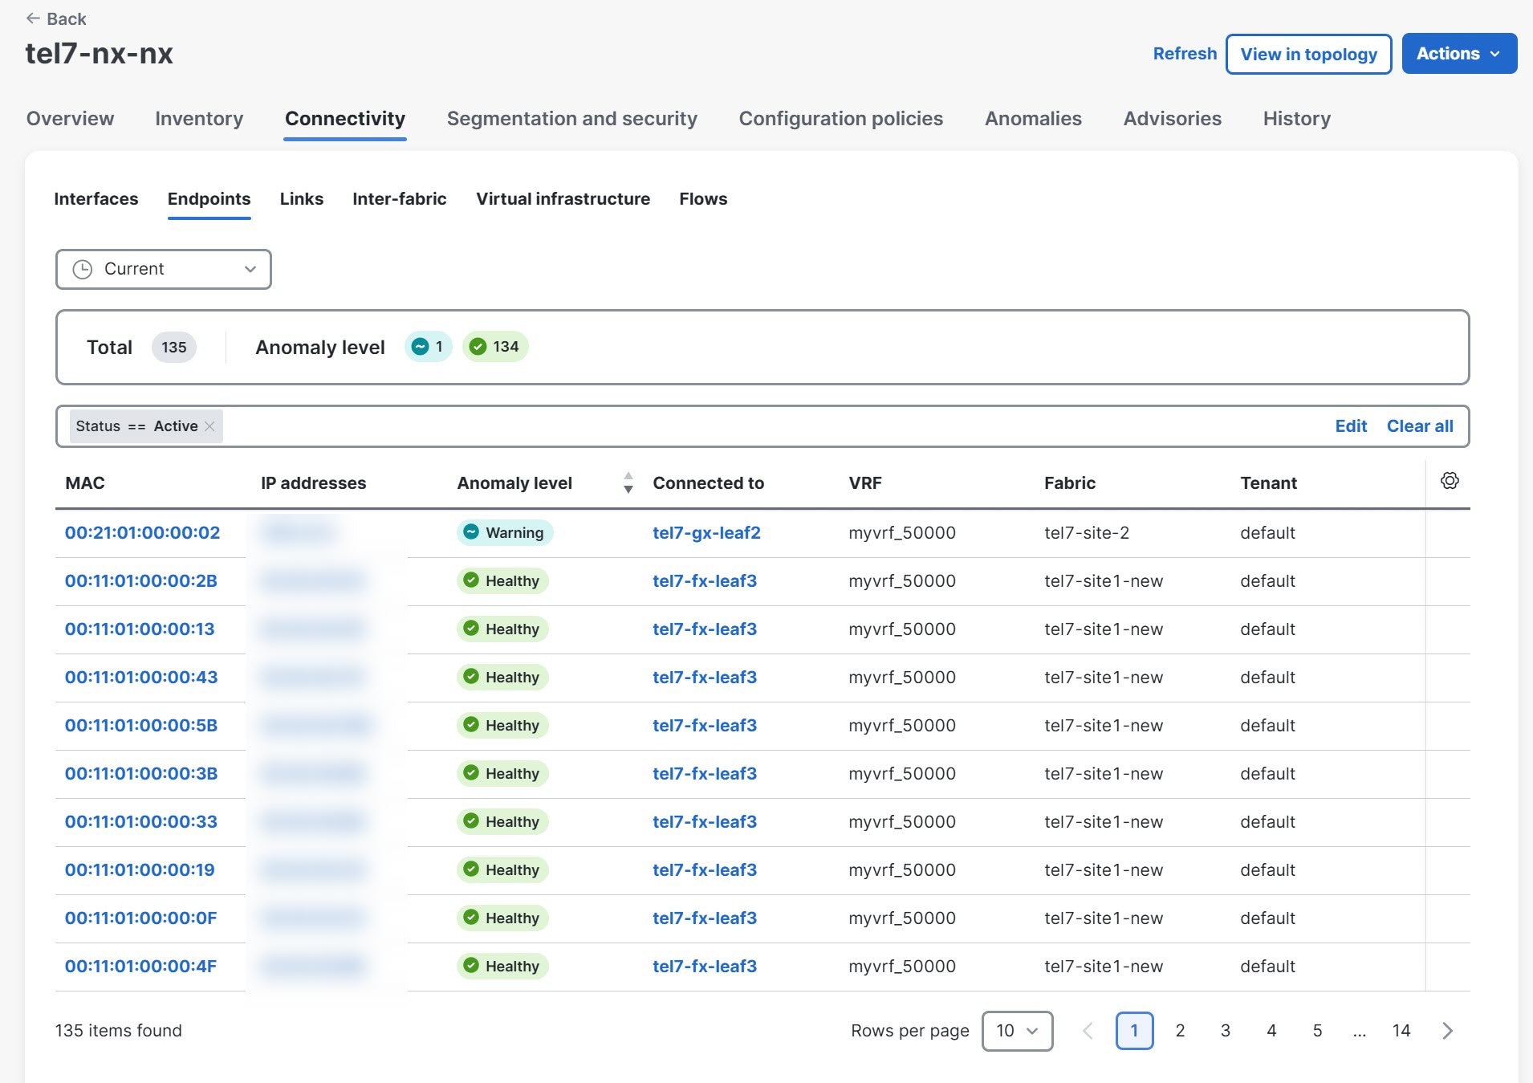Click the VRF column header

point(865,483)
